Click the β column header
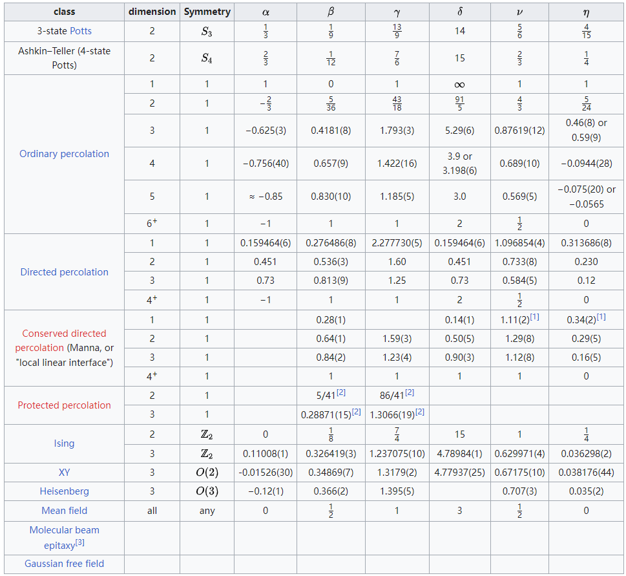This screenshot has width=626, height=576. click(x=331, y=12)
